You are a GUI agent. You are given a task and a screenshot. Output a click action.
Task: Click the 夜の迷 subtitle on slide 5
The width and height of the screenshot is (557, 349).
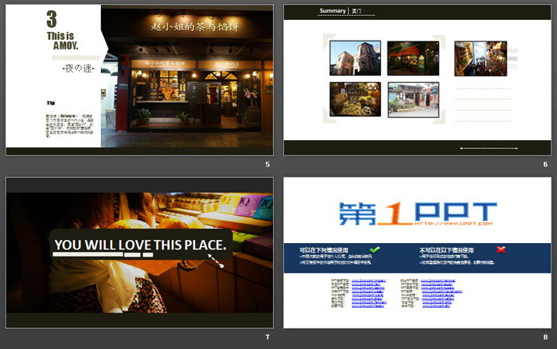tap(78, 69)
